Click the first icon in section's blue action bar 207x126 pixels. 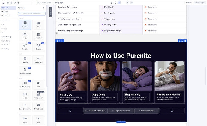[x=179, y=41]
